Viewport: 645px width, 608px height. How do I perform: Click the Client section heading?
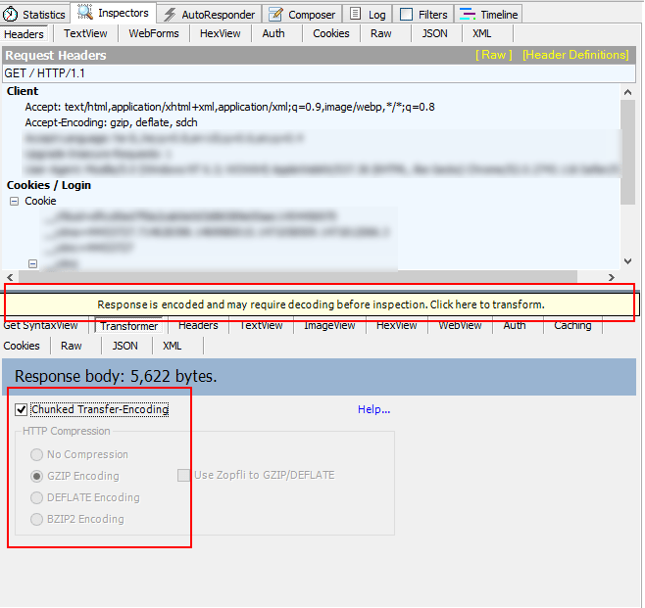(x=23, y=91)
